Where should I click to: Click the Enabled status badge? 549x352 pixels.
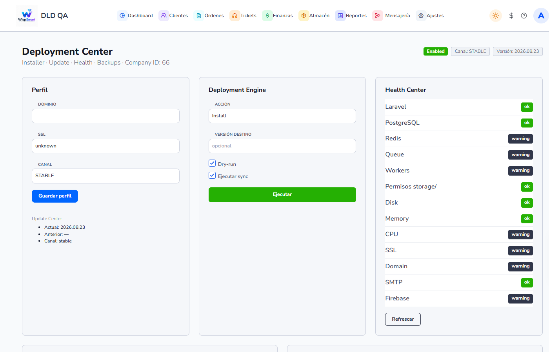tap(436, 51)
